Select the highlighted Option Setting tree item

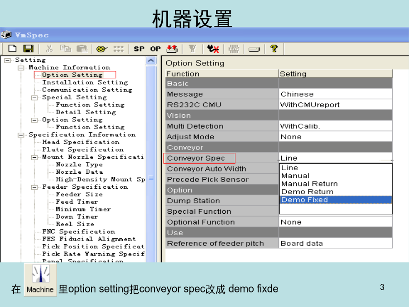coord(72,75)
